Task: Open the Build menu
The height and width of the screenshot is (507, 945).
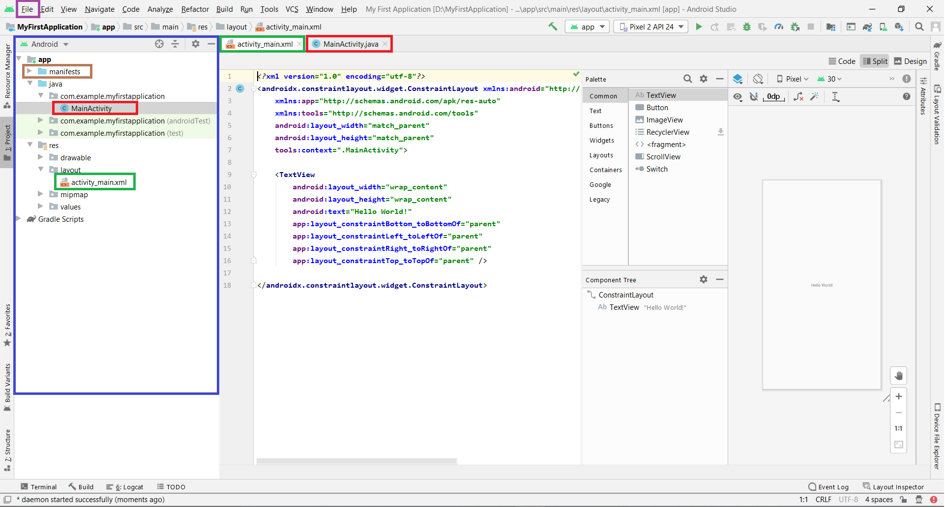Action: [225, 9]
